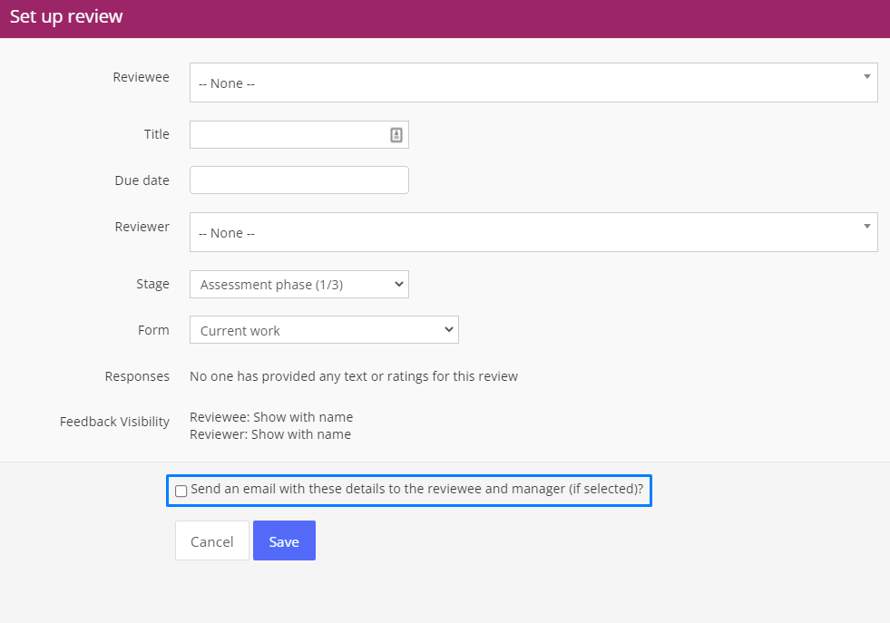Click the 'Feedback Visibility' label
The width and height of the screenshot is (890, 623).
click(x=114, y=422)
